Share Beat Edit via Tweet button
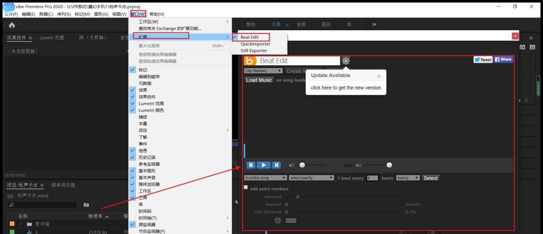Image resolution: width=543 pixels, height=234 pixels. [x=482, y=60]
